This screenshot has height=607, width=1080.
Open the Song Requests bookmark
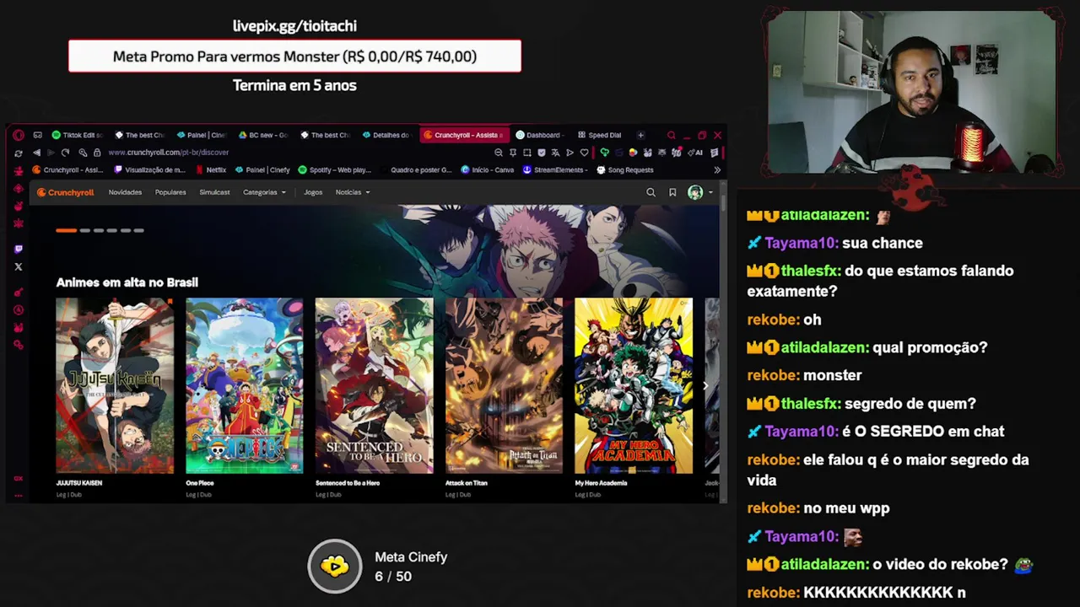coord(625,169)
